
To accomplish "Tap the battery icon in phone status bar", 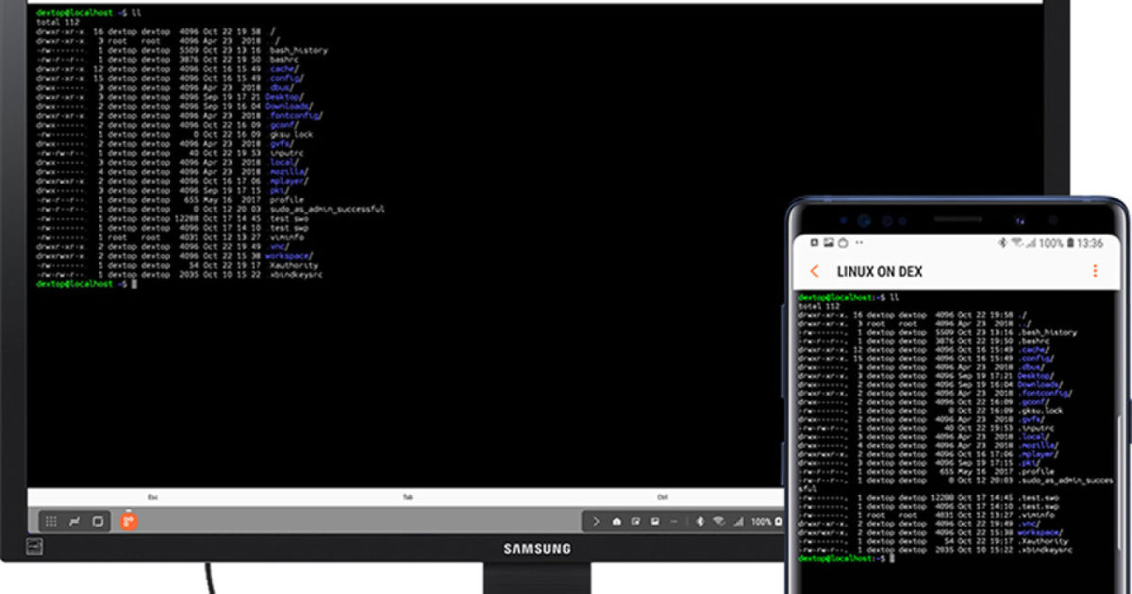I will tap(1070, 243).
